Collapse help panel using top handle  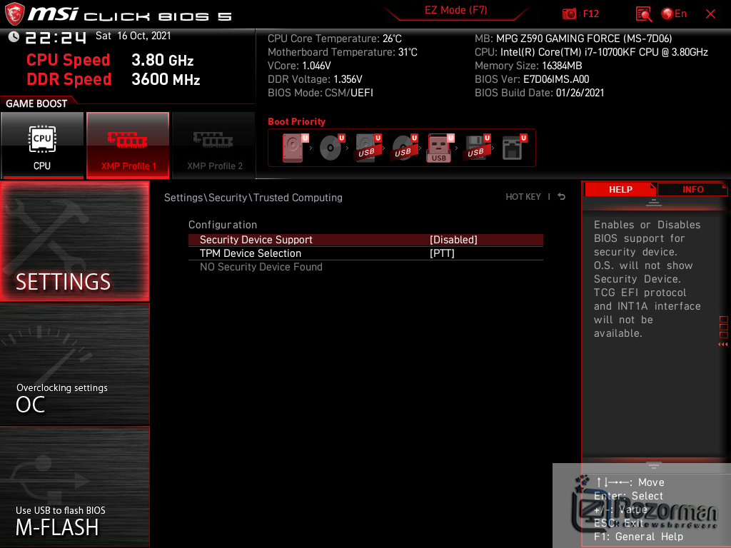[653, 202]
